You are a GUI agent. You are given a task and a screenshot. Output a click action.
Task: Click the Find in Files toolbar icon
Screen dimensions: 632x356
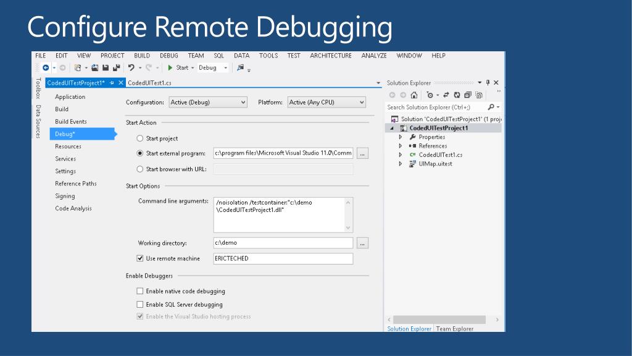(241, 68)
